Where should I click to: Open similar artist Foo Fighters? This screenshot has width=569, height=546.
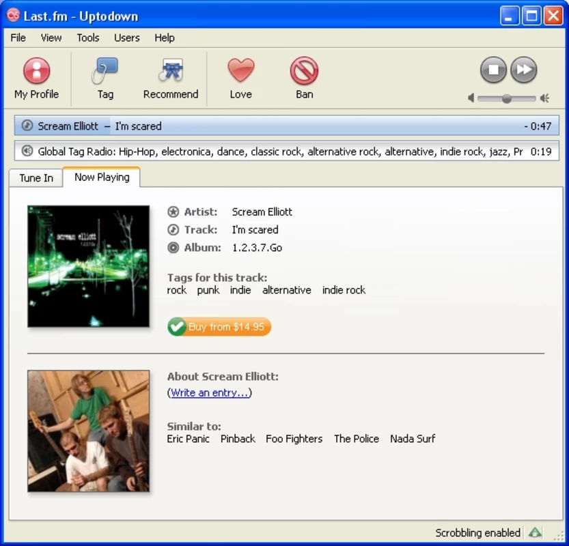coord(294,439)
